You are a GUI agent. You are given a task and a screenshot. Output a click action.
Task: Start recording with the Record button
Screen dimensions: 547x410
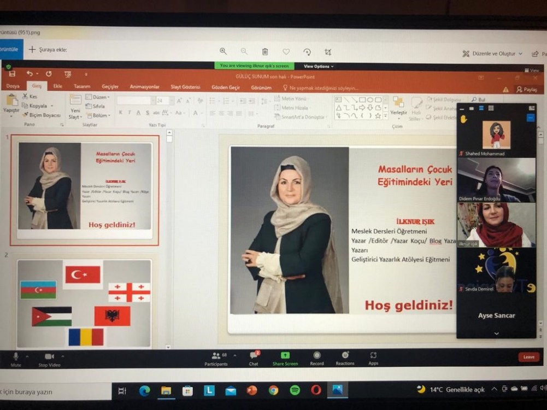(x=317, y=358)
